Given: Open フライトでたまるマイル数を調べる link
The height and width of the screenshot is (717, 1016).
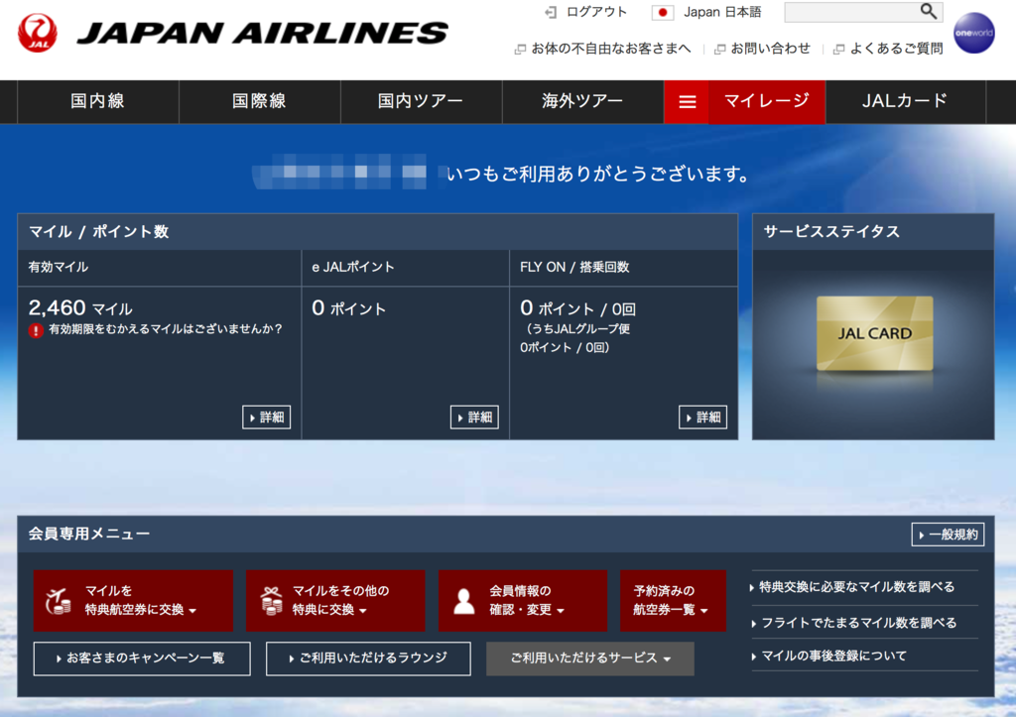Looking at the screenshot, I should tap(858, 623).
